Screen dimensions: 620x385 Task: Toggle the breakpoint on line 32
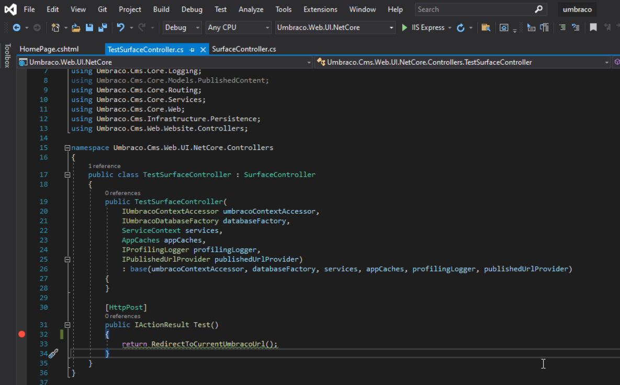pos(22,334)
